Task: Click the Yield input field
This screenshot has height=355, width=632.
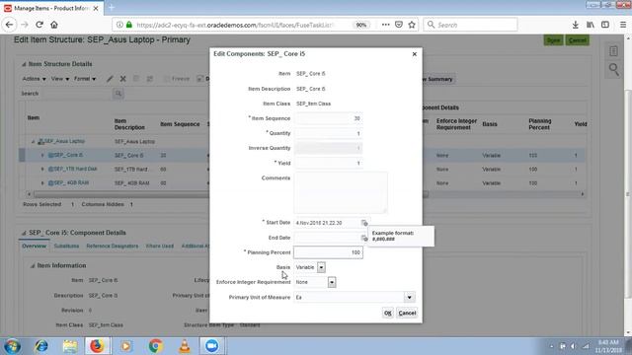Action: click(x=328, y=163)
